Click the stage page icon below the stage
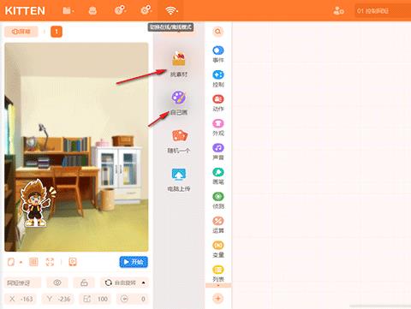Screen dimensions: 411x309 click(11, 262)
